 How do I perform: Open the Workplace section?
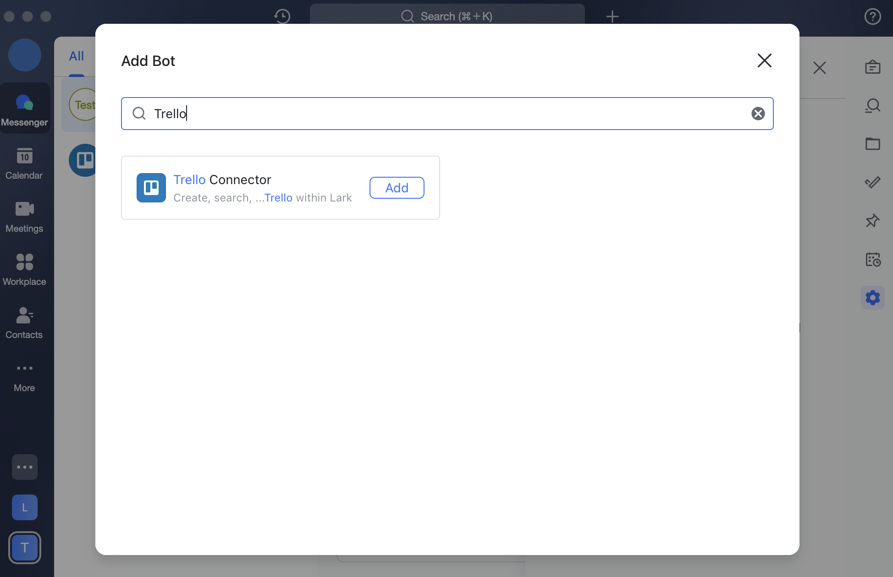[x=24, y=269]
